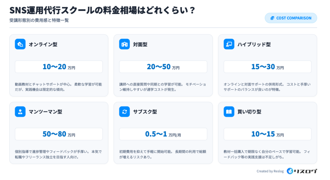Select the 20〜50万円 price box
Image resolution: width=330 pixels, height=180 pixels.
click(163, 67)
